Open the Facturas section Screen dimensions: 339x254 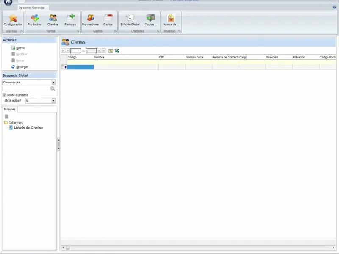coord(70,20)
